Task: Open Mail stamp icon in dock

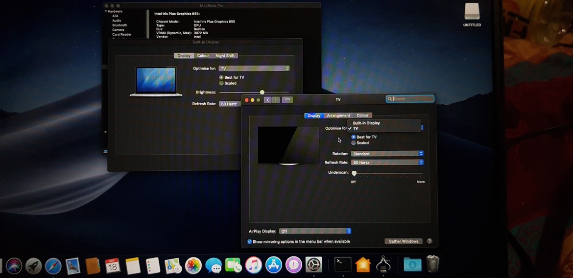Action: 73,266
